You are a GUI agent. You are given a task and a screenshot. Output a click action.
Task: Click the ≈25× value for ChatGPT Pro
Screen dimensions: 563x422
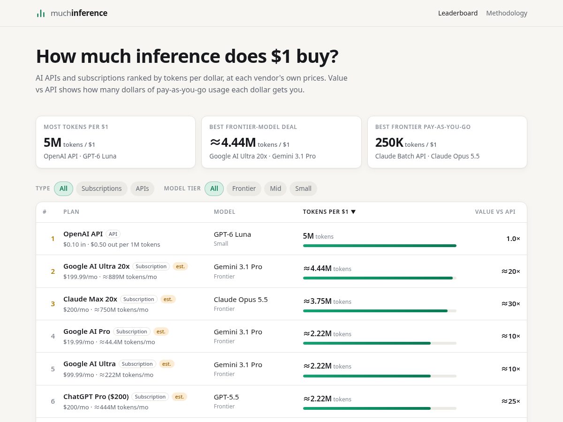(x=510, y=401)
